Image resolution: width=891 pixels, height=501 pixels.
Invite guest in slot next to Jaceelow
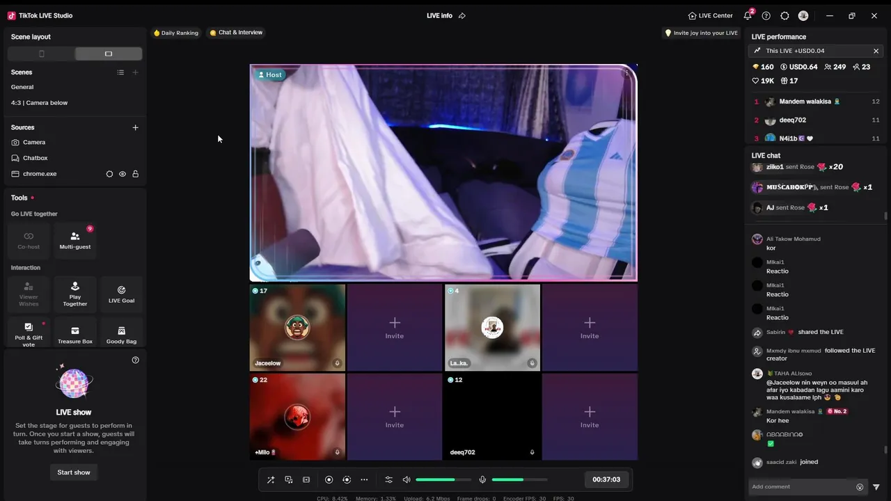pyautogui.click(x=395, y=327)
